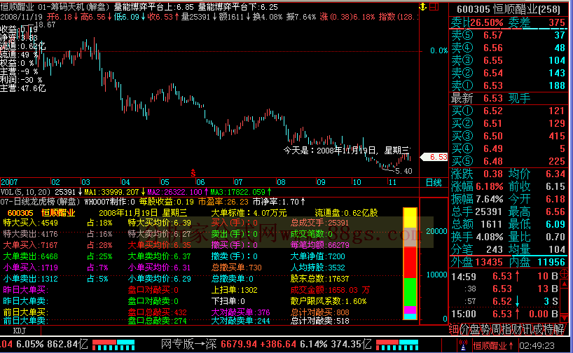Click the 6679.94 index value in status bar
Viewport: 573px width, 353px height.
coord(239,344)
